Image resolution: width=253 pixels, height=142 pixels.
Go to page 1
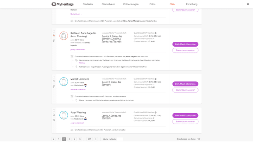[x=59, y=139]
